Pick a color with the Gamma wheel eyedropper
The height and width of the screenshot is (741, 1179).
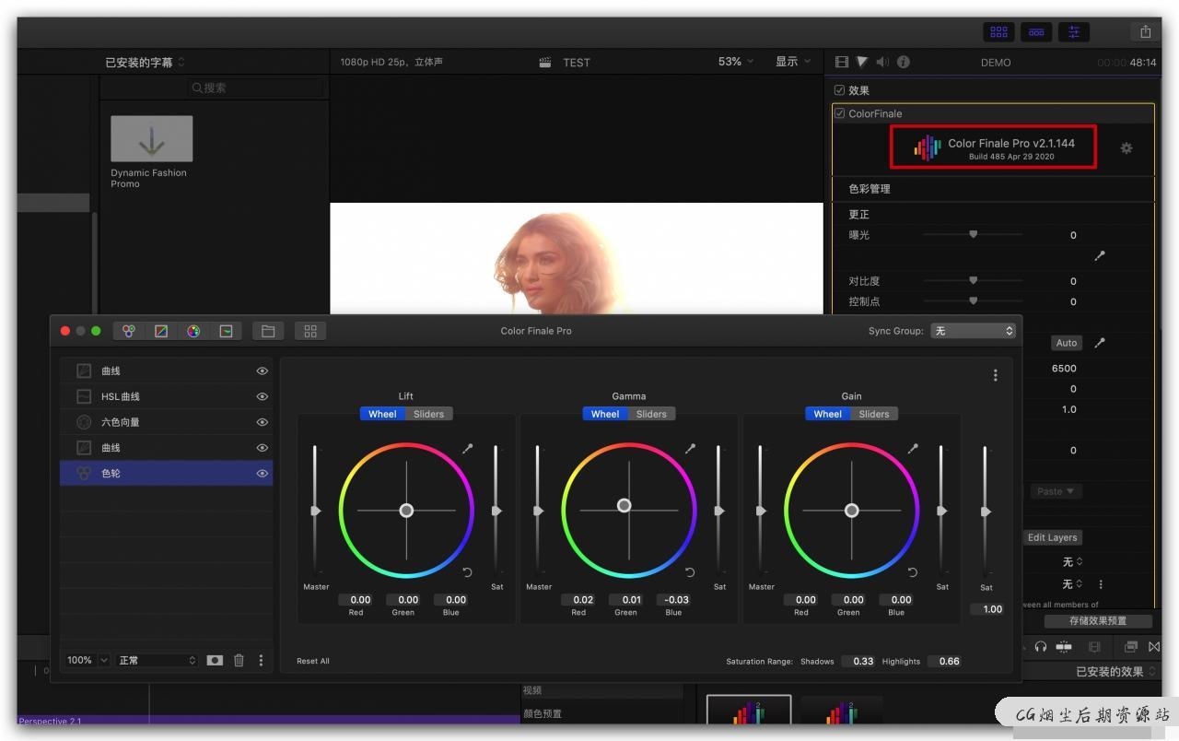click(x=691, y=449)
